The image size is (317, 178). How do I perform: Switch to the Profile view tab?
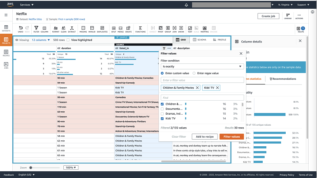[220, 40]
